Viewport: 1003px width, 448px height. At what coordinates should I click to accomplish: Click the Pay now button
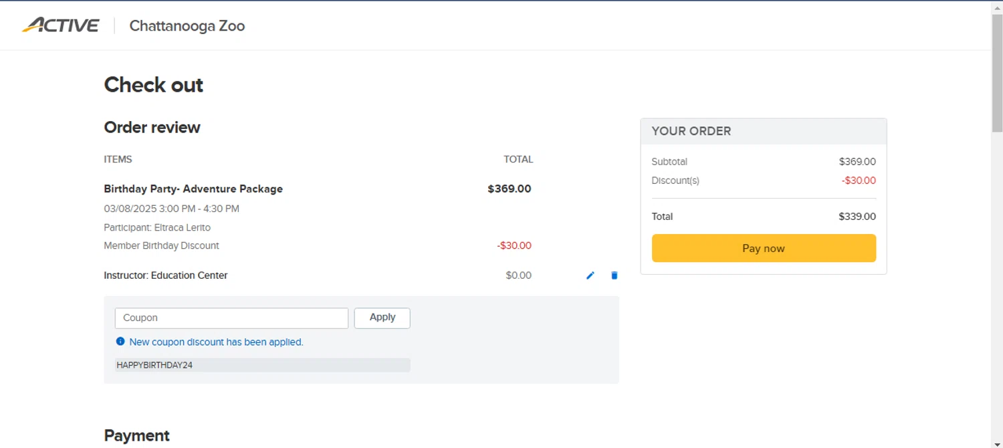tap(764, 248)
